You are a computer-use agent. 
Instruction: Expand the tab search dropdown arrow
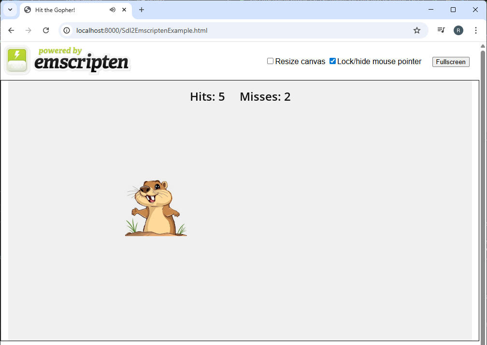[10, 10]
